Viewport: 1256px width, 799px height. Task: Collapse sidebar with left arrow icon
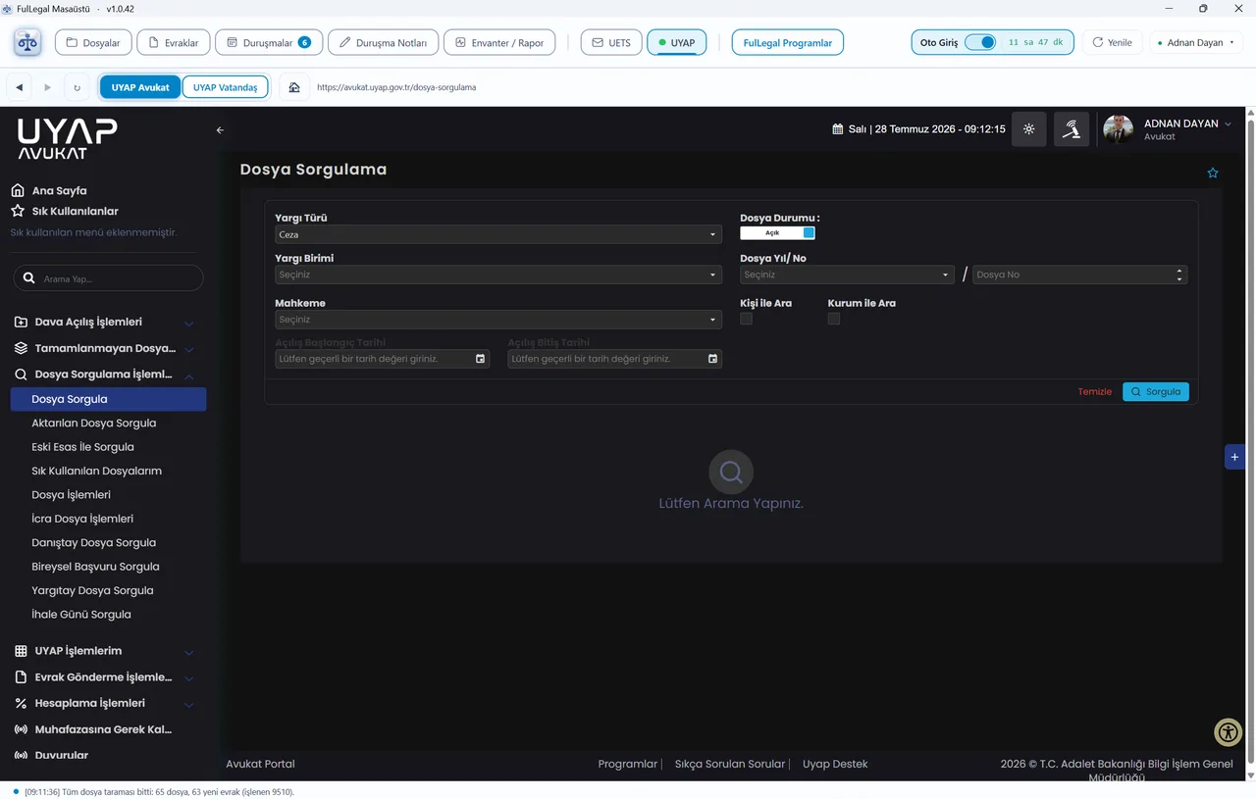[x=220, y=129]
